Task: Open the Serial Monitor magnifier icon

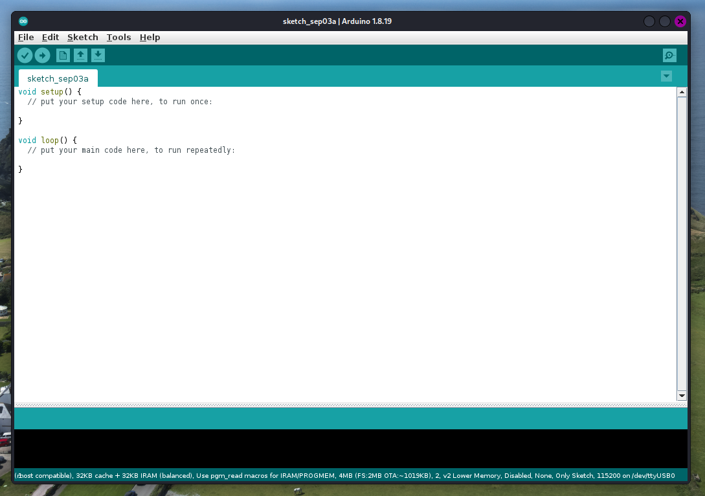Action: [x=669, y=56]
